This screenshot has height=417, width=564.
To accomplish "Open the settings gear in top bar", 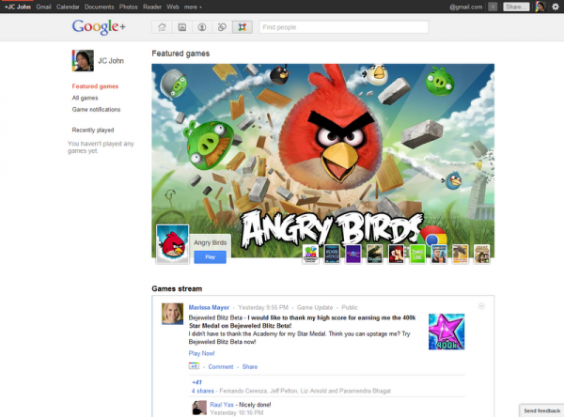I will pos(556,7).
